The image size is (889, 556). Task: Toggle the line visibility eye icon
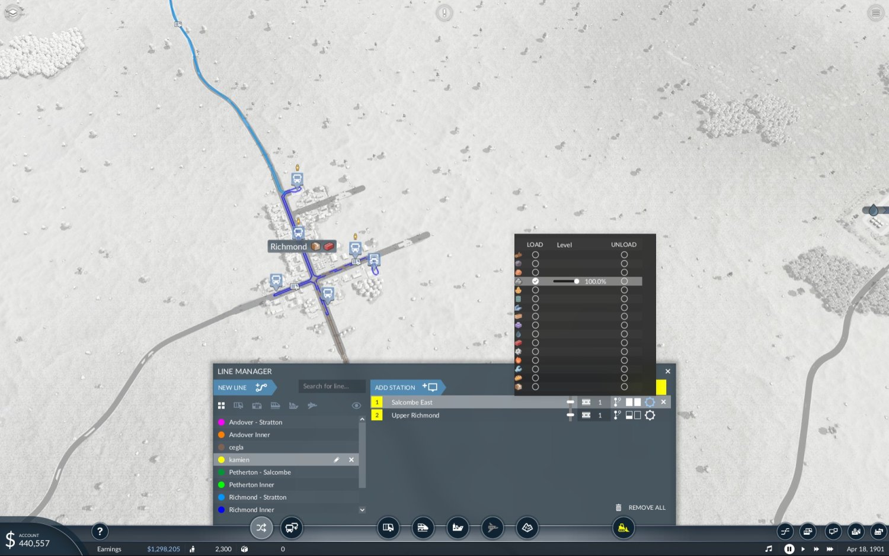[356, 405]
